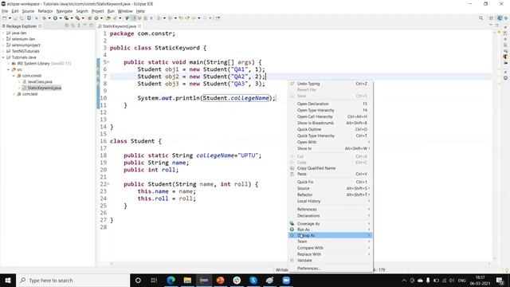Choose Quick Outline from context menu
The width and height of the screenshot is (510, 287).
(x=331, y=129)
